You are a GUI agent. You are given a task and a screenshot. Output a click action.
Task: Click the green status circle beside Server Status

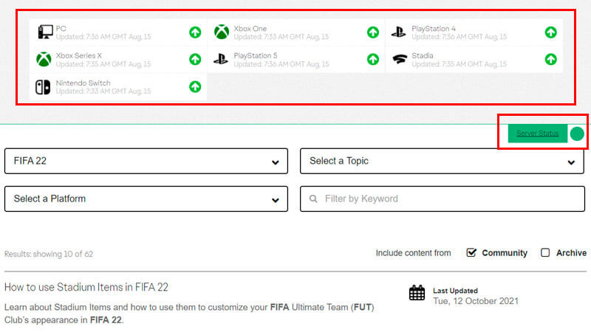[577, 134]
